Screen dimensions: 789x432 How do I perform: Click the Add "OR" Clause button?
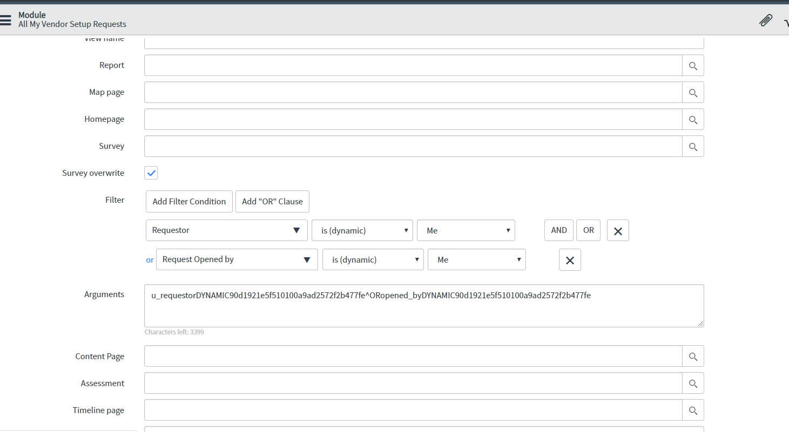(272, 201)
